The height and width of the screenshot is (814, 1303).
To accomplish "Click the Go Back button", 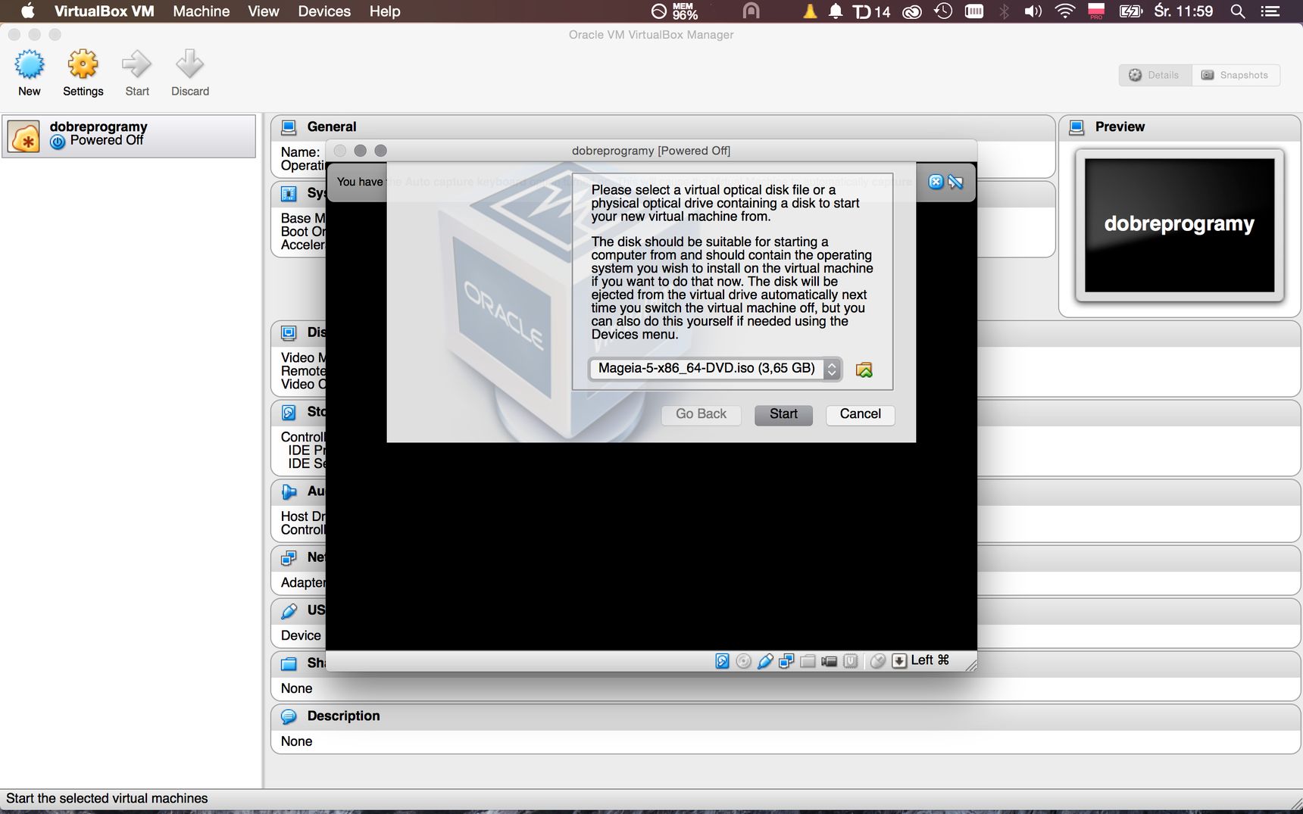I will click(x=701, y=414).
